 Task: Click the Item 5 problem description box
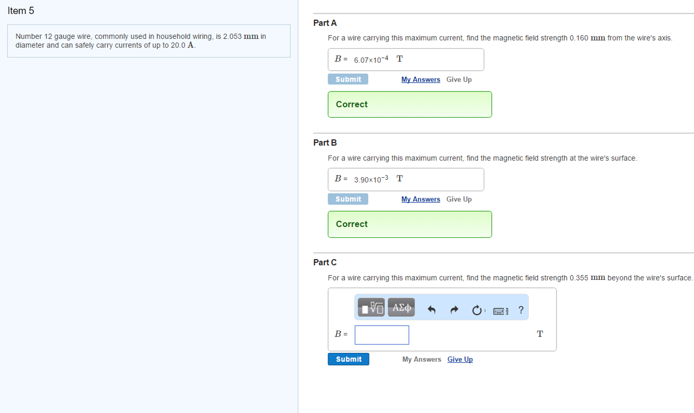(149, 41)
